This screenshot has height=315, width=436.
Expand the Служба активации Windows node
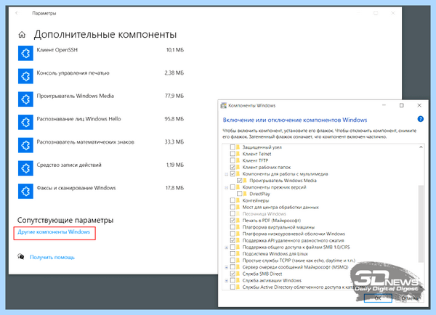(x=226, y=281)
